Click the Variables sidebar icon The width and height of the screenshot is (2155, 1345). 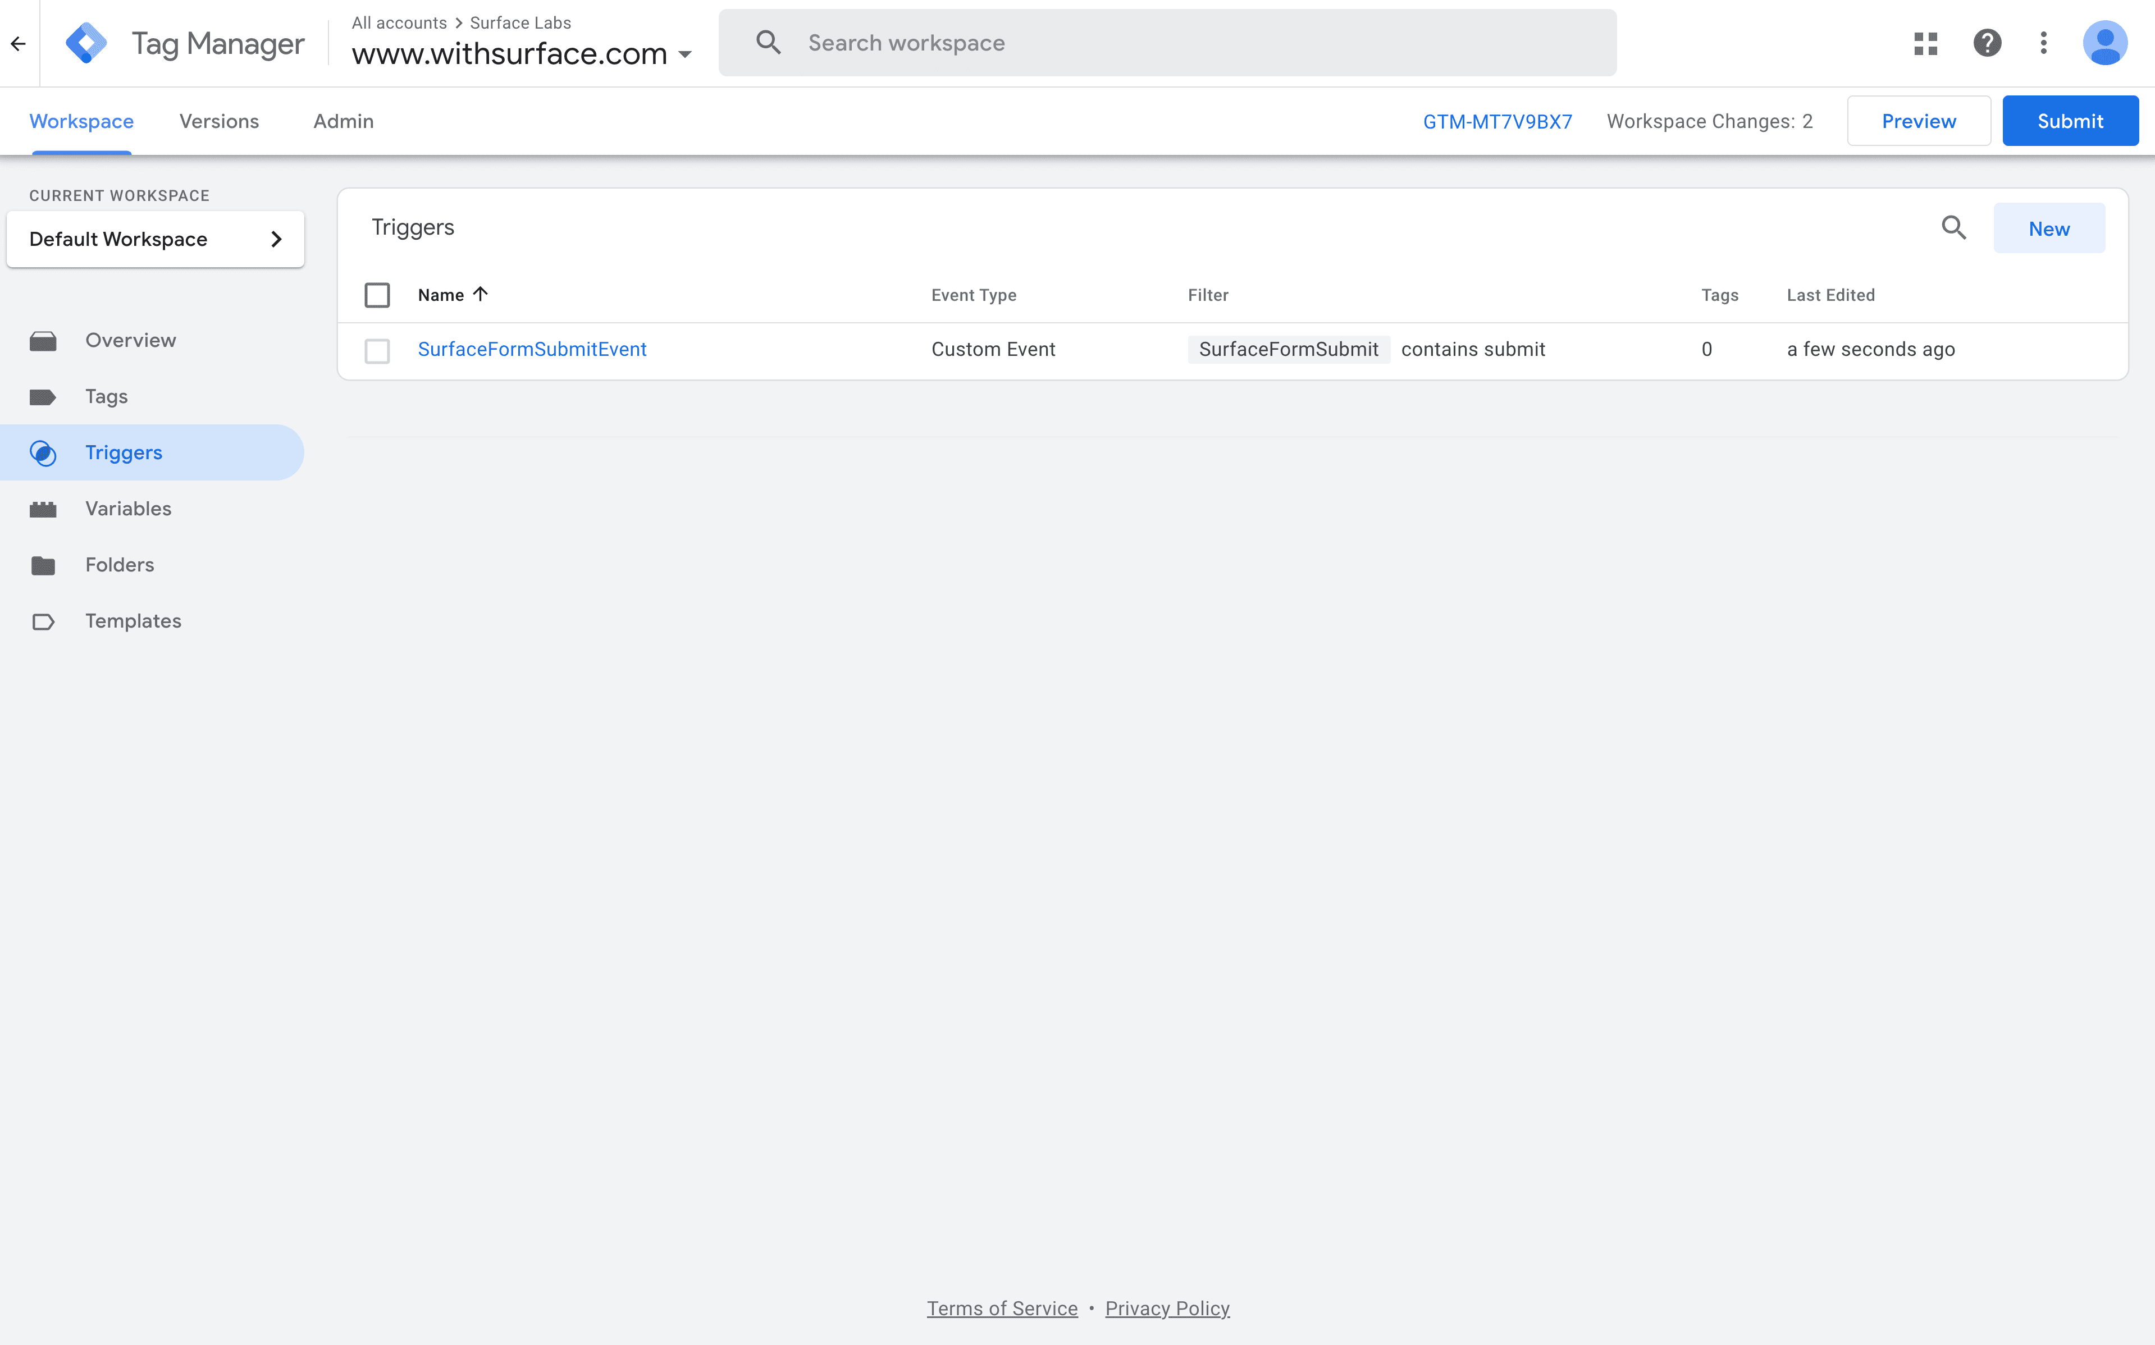click(x=43, y=509)
